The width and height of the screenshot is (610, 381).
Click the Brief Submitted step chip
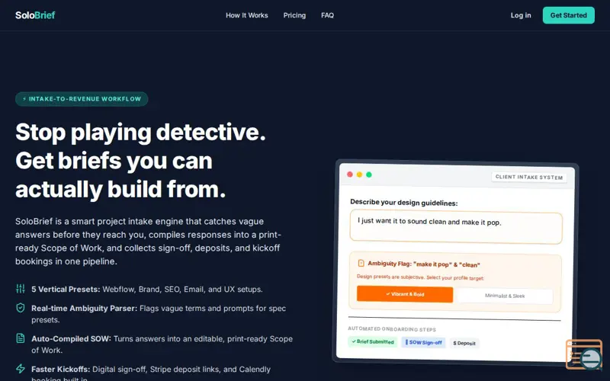(372, 341)
